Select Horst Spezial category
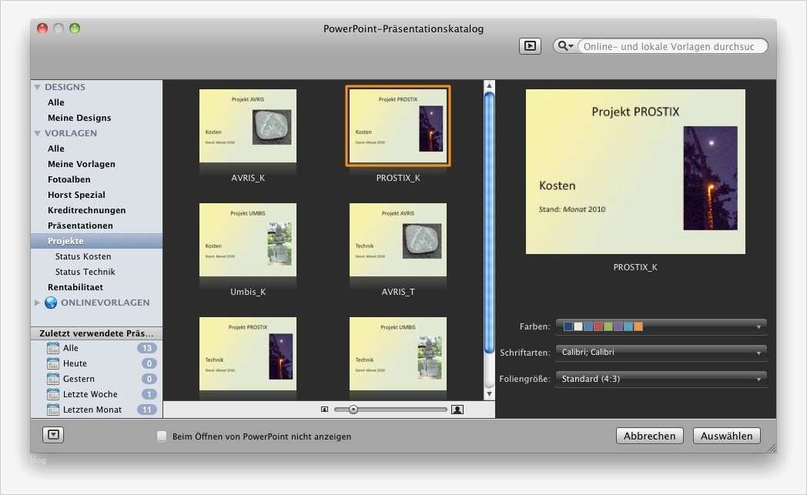The height and width of the screenshot is (495, 807). (x=76, y=195)
